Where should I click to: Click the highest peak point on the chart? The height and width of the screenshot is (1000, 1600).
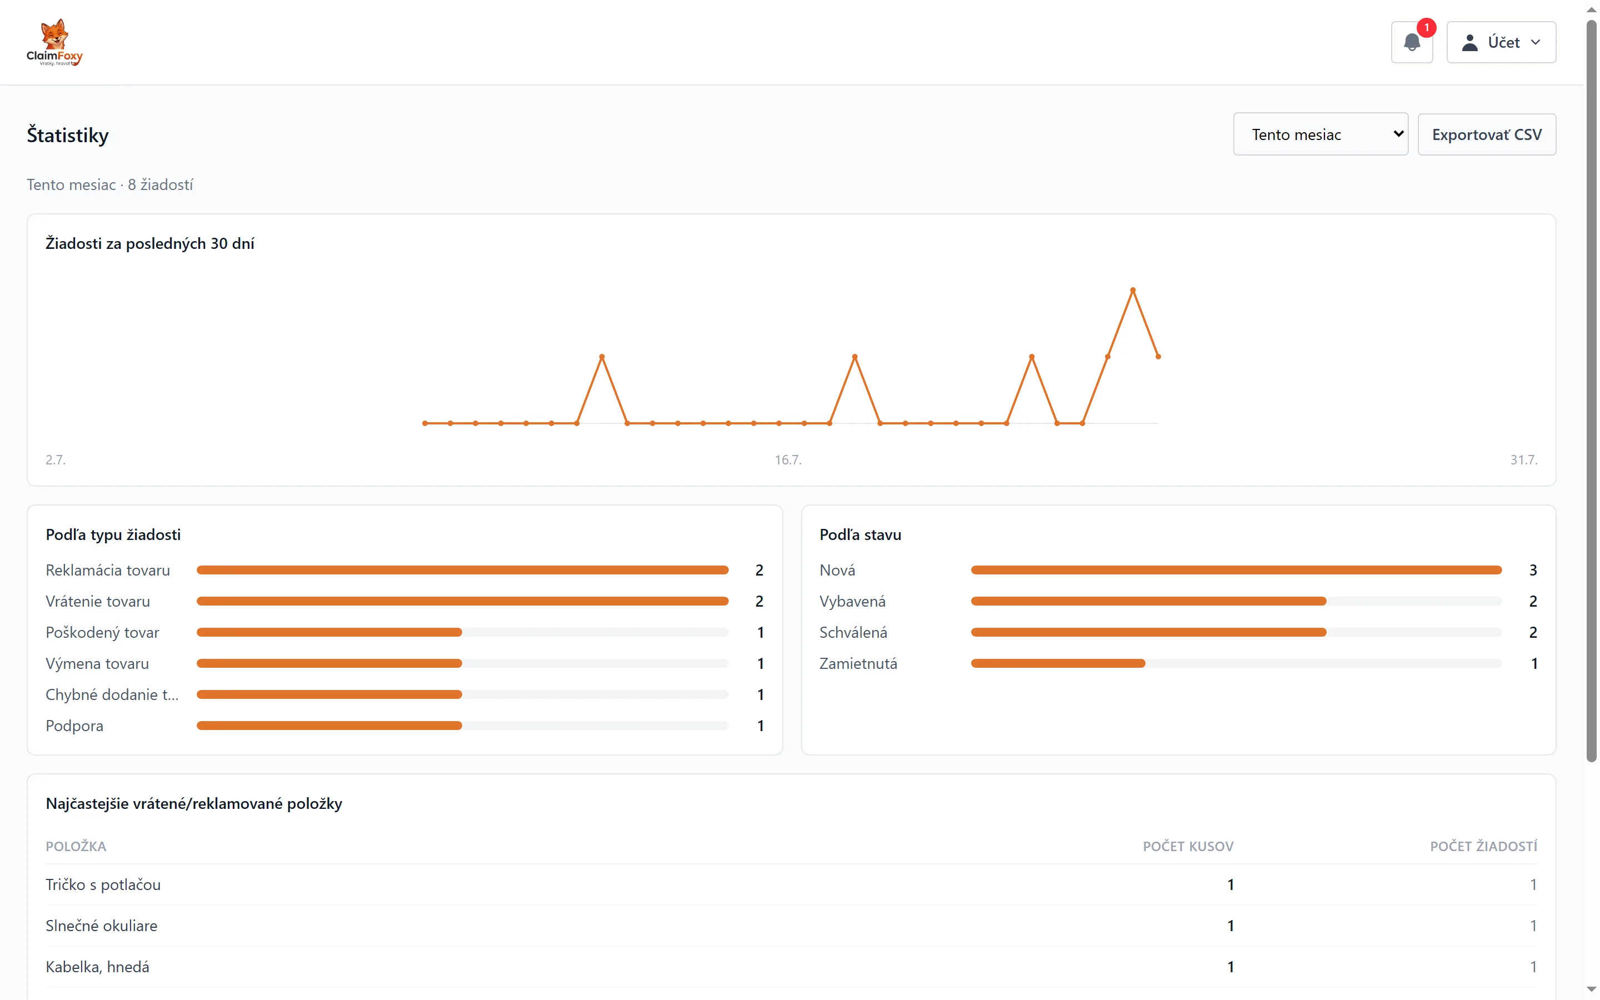[x=1133, y=291]
